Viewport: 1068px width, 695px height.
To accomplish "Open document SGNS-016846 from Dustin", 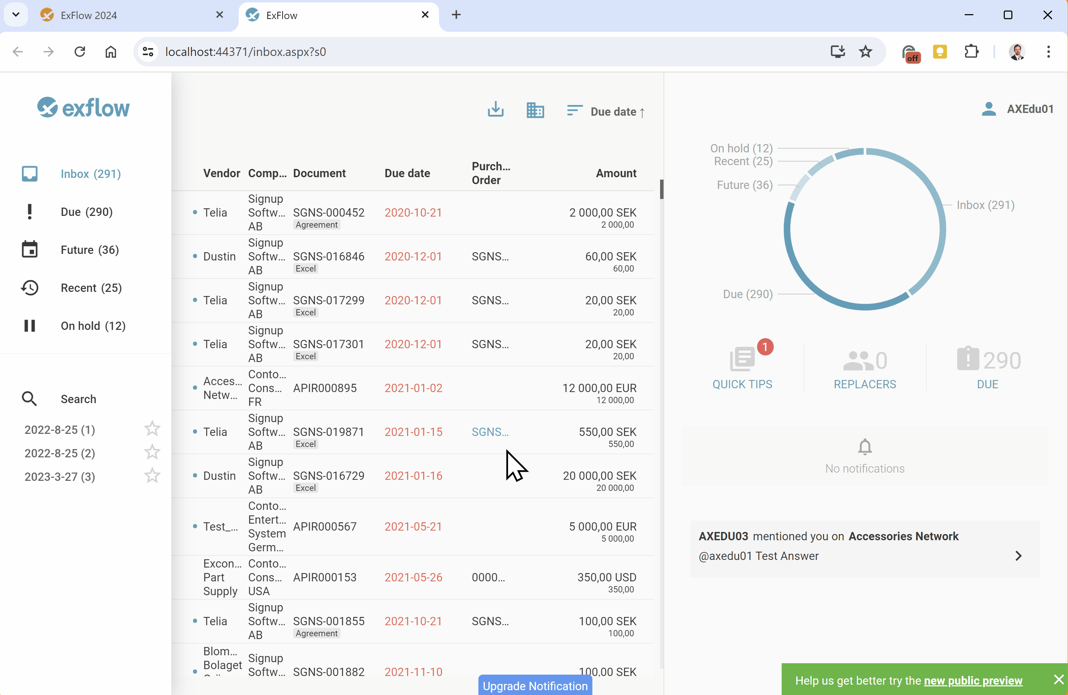I will pos(328,256).
